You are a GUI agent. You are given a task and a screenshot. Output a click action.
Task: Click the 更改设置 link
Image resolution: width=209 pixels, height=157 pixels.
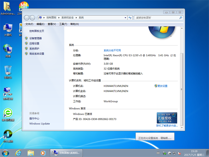[x=163, y=86]
